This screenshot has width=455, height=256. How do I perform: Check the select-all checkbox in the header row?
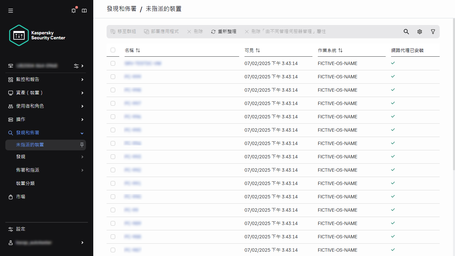113,50
